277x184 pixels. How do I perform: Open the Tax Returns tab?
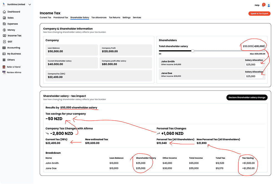pos(114,18)
